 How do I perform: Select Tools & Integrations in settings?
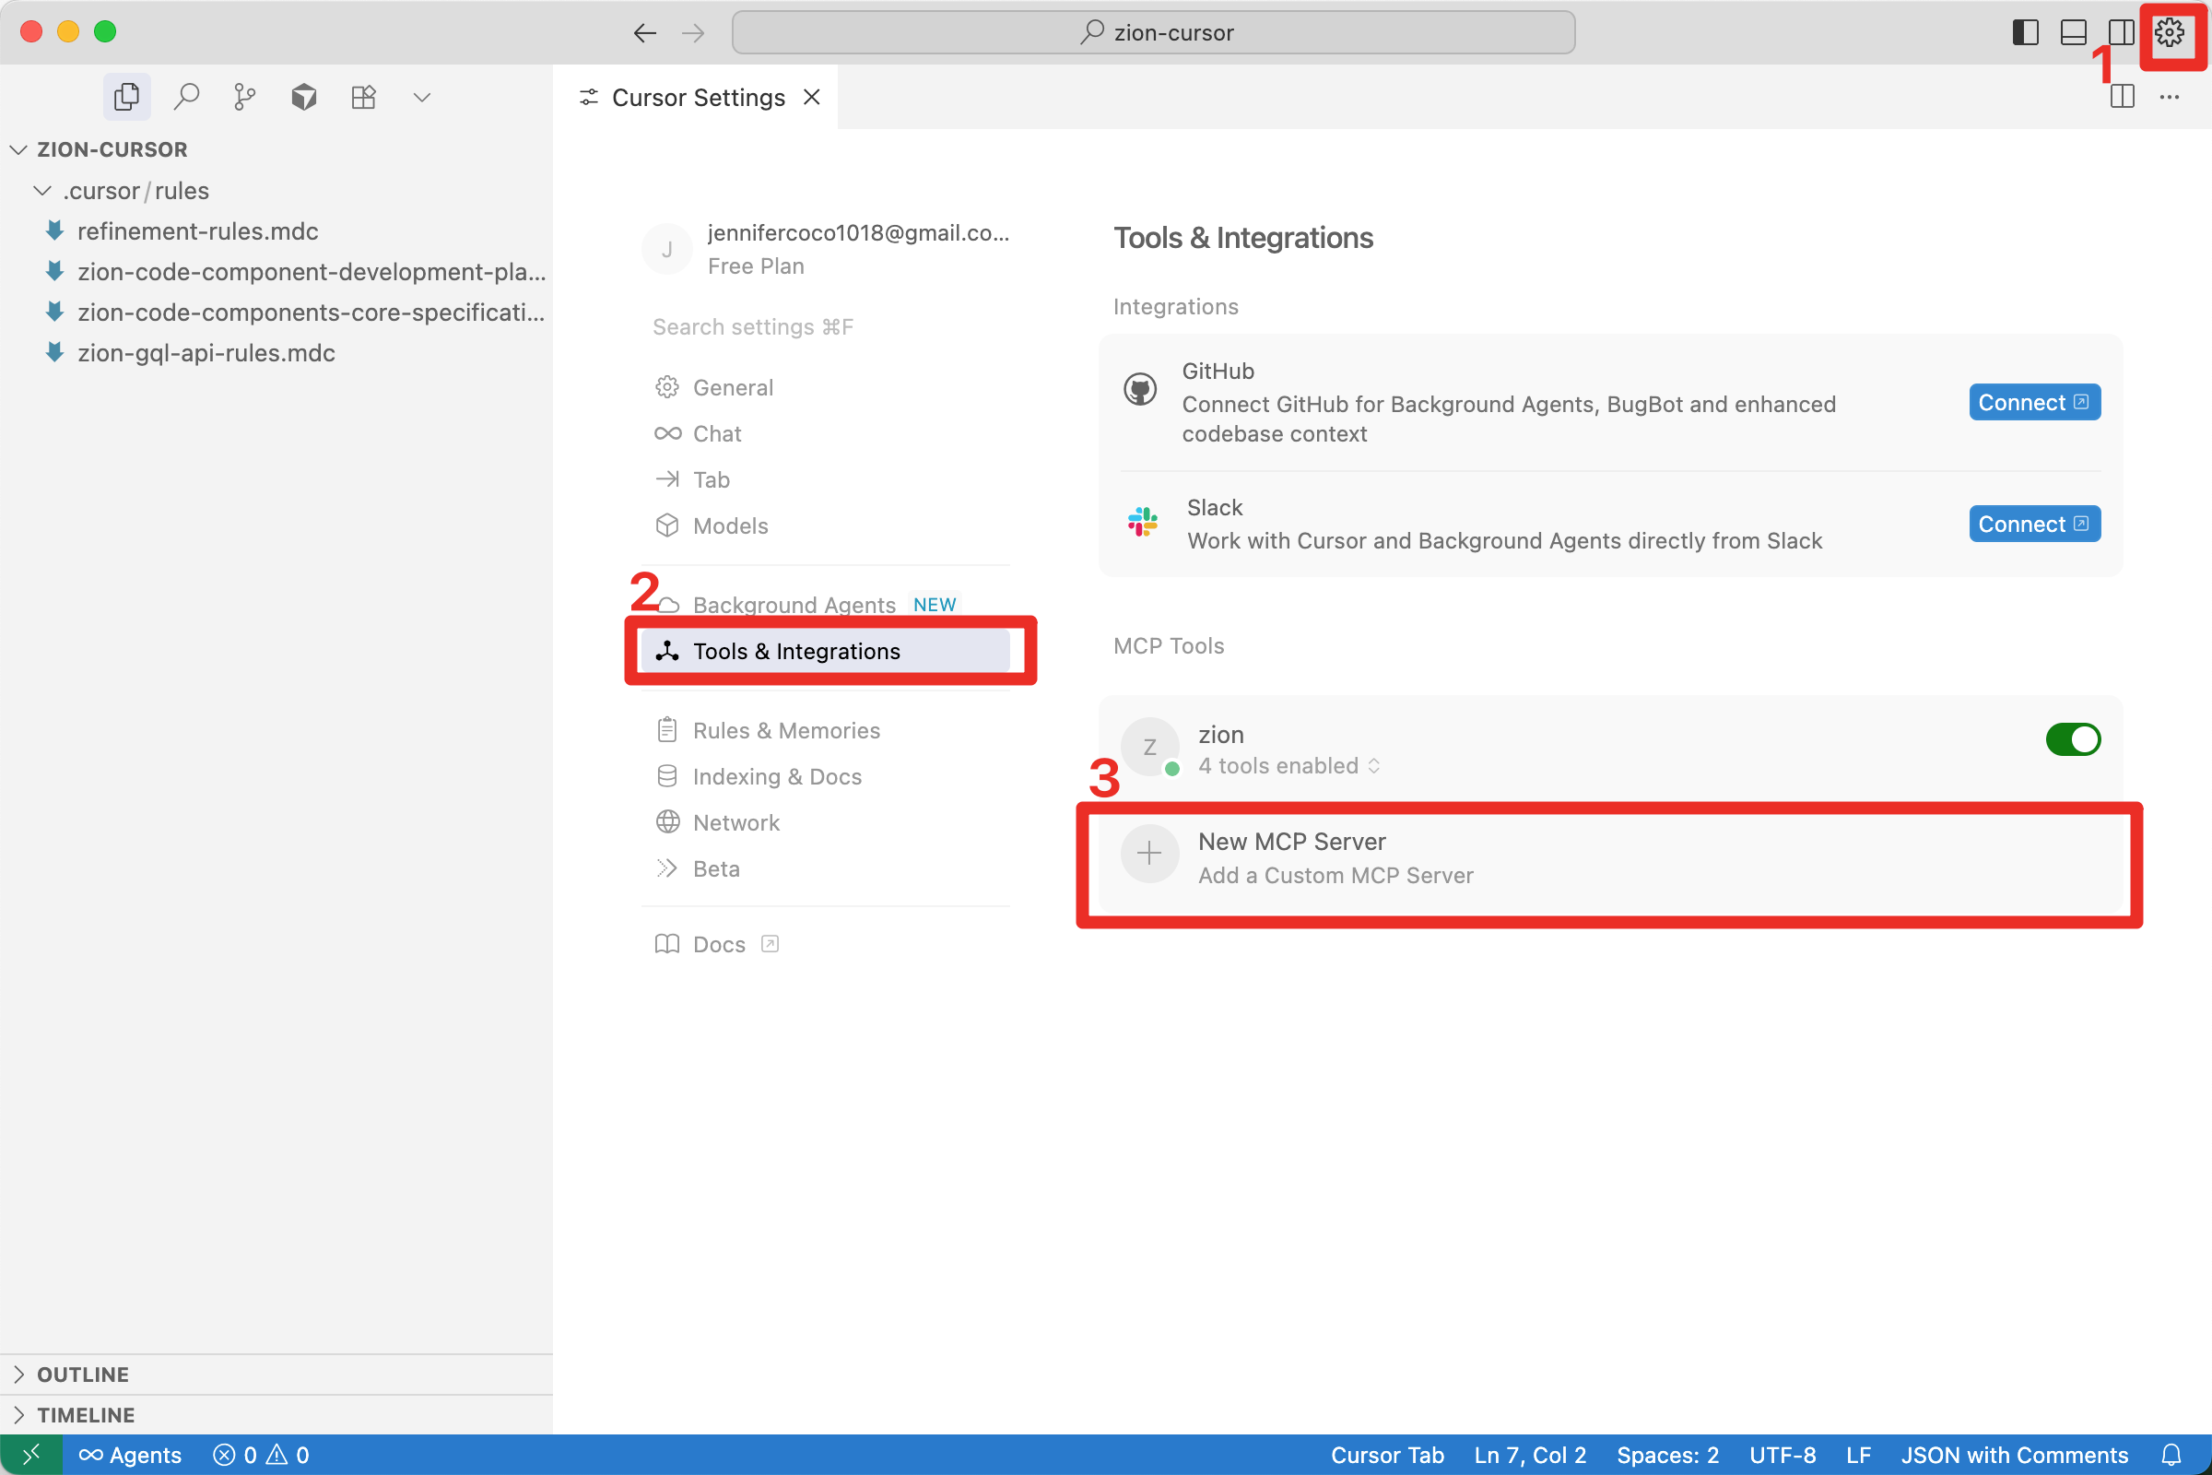click(x=826, y=651)
